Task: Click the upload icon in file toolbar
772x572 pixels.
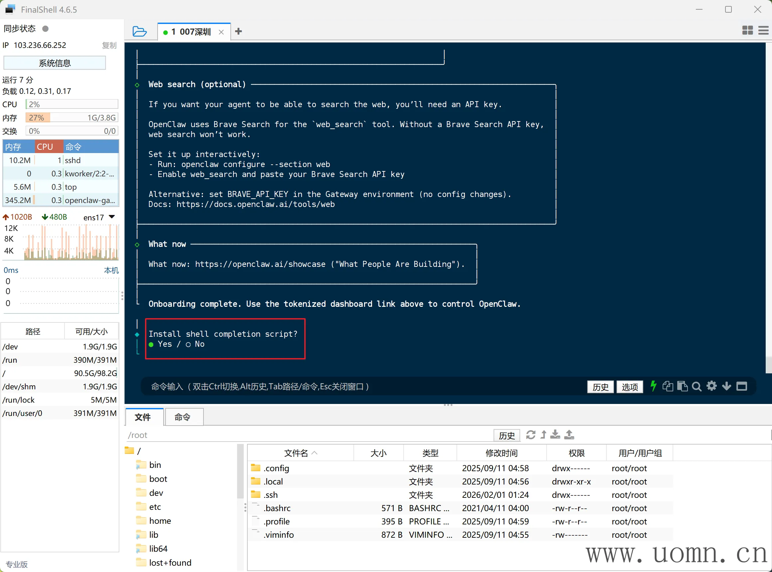Action: 569,435
